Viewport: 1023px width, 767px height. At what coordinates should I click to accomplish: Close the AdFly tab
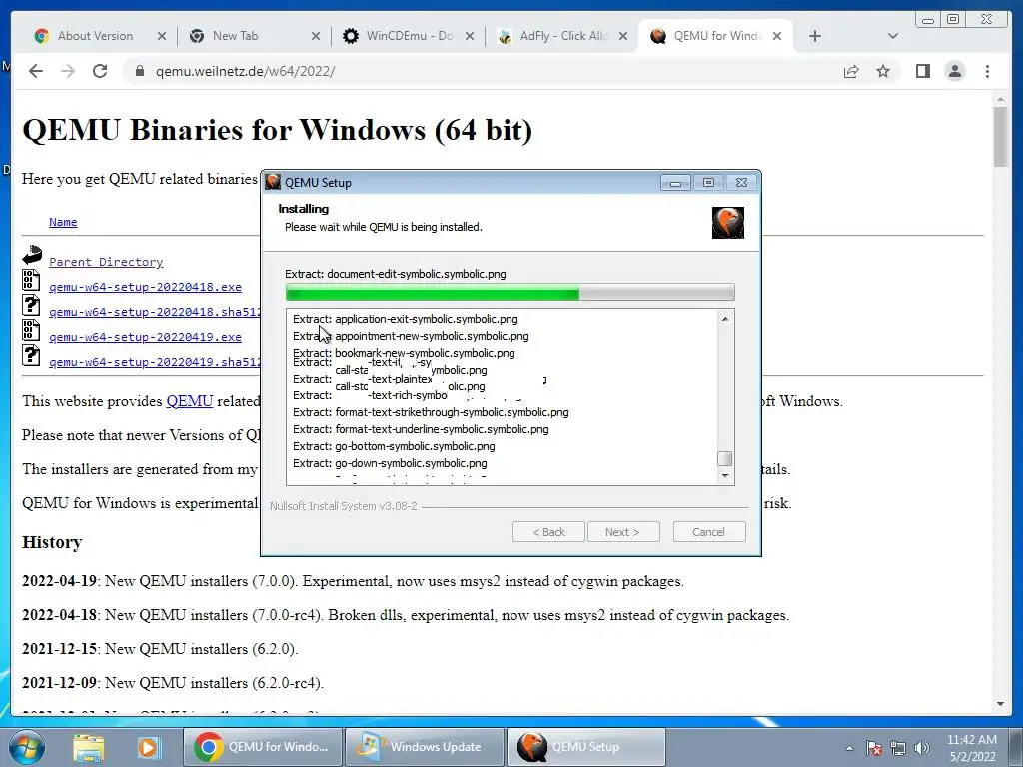coord(623,36)
